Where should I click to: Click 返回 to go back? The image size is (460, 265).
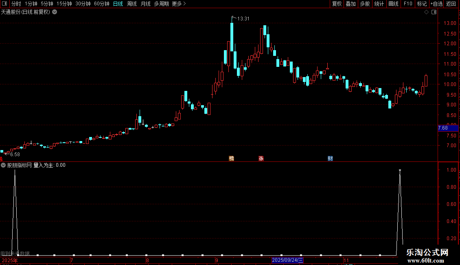[x=451, y=4]
